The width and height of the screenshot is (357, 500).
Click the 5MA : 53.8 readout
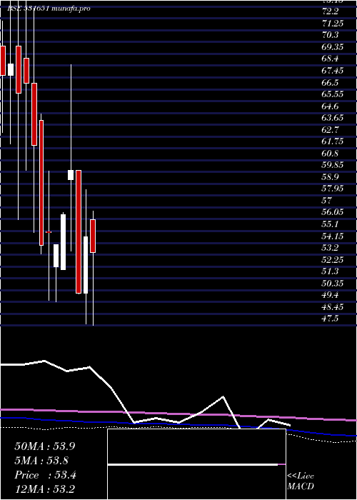pos(41,461)
